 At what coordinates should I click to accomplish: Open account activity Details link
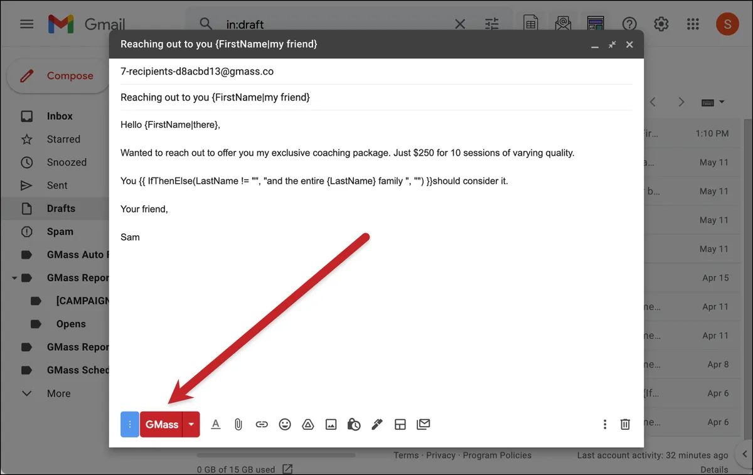click(x=714, y=469)
